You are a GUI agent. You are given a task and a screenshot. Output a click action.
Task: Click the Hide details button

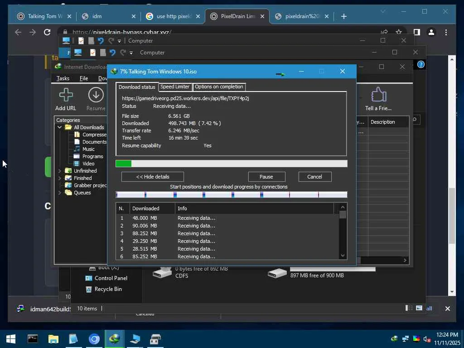pyautogui.click(x=152, y=177)
